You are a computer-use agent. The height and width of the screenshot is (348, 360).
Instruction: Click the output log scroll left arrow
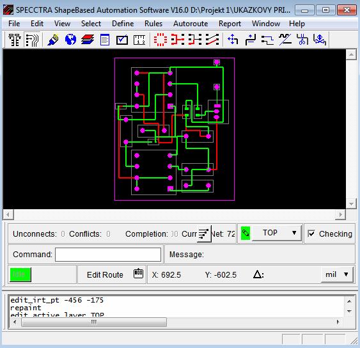(15, 322)
